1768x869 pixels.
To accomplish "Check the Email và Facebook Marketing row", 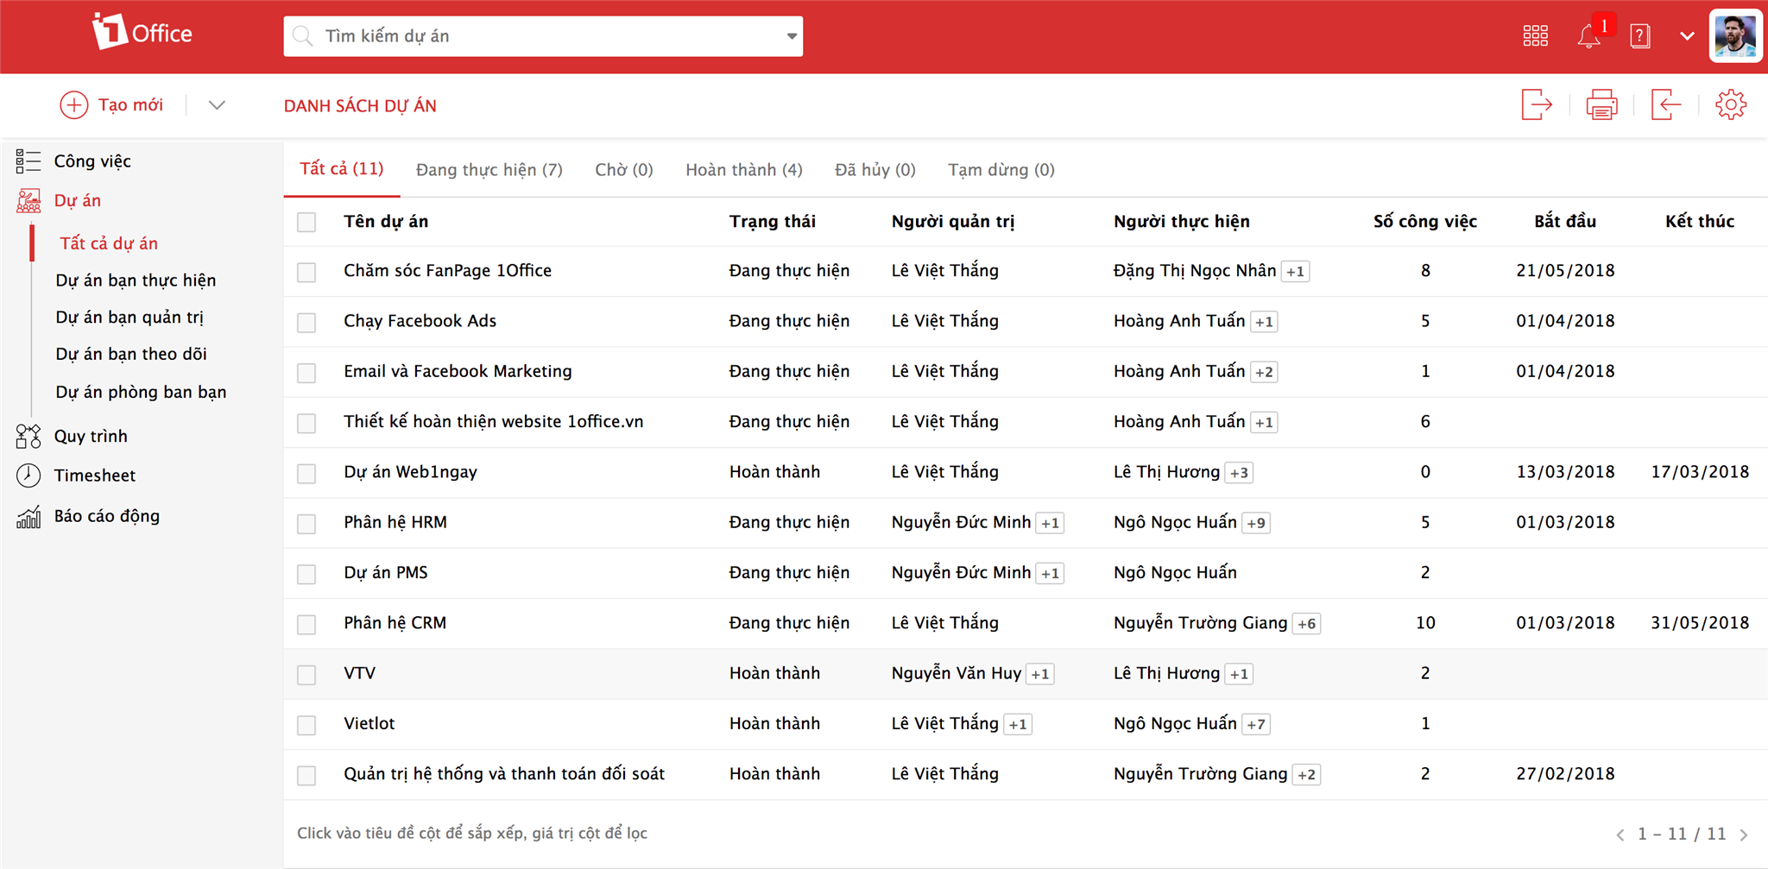I will pyautogui.click(x=306, y=373).
